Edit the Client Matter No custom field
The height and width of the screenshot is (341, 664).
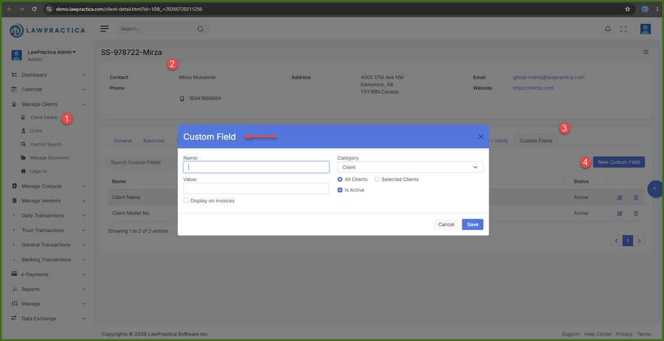620,213
